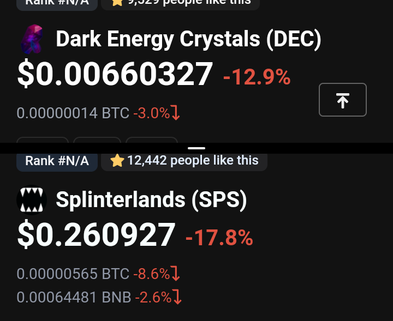Click the star icon in top likes badge
Image resolution: width=393 pixels, height=321 pixels.
117,3
